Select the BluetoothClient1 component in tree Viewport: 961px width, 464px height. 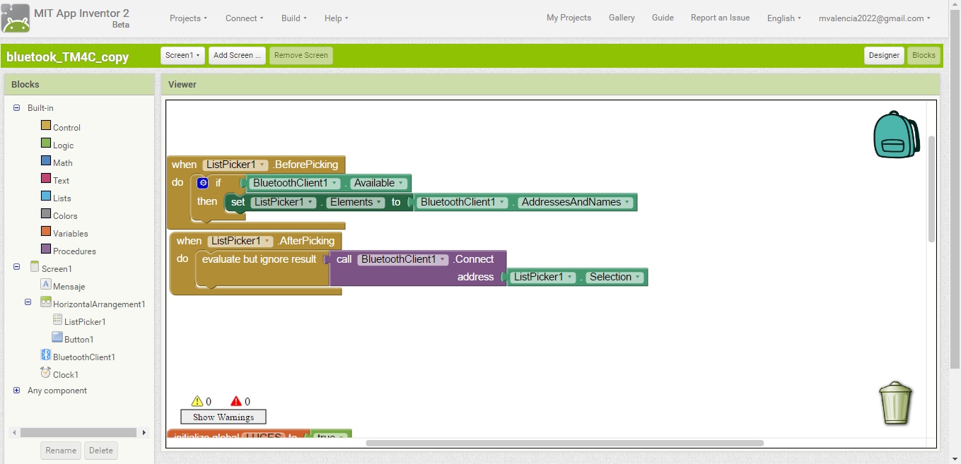click(83, 357)
